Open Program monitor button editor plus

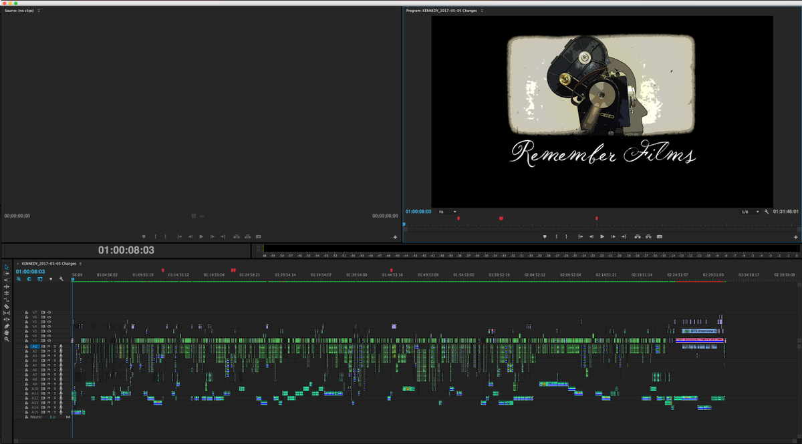click(x=796, y=237)
